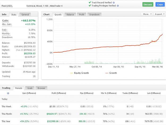Select the Today row label
Image resolution: width=166 pixels, height=125 pixels.
point(5,99)
